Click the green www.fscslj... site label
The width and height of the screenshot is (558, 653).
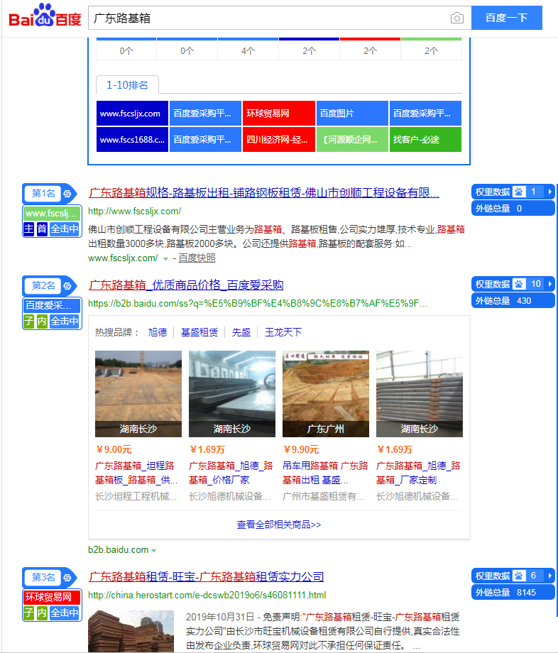pyautogui.click(x=52, y=214)
